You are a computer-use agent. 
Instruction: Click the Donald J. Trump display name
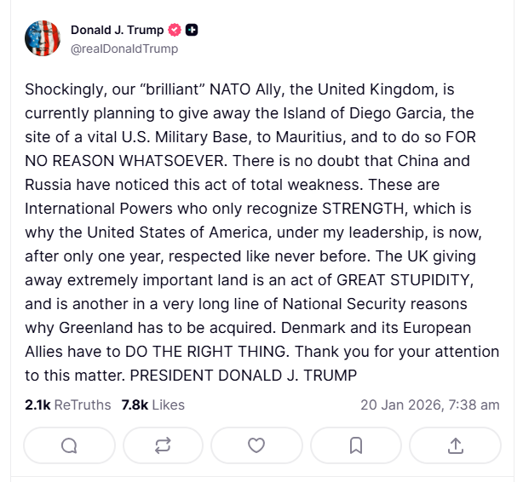(117, 31)
